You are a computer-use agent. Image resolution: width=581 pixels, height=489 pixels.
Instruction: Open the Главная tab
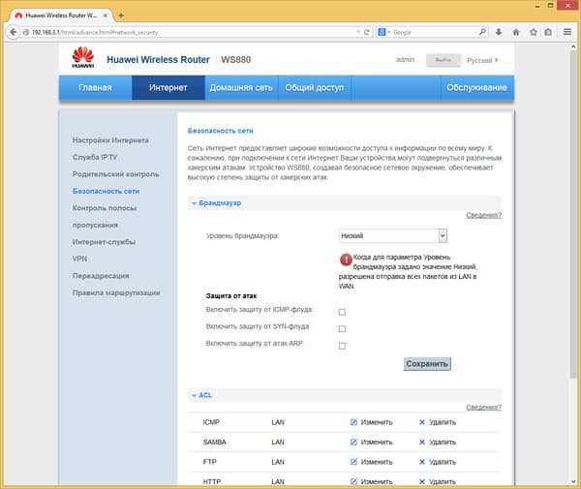pyautogui.click(x=95, y=87)
